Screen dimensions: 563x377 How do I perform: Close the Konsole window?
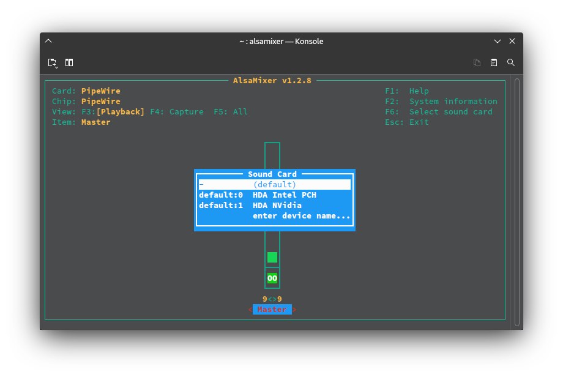[x=512, y=41]
